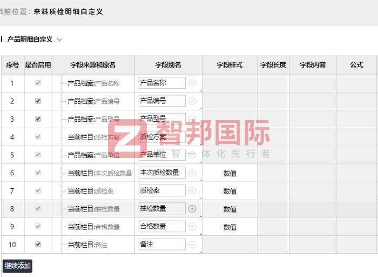Select source text 产品档案:产品名称
Viewport: 378px width, 277px height.
(93, 83)
